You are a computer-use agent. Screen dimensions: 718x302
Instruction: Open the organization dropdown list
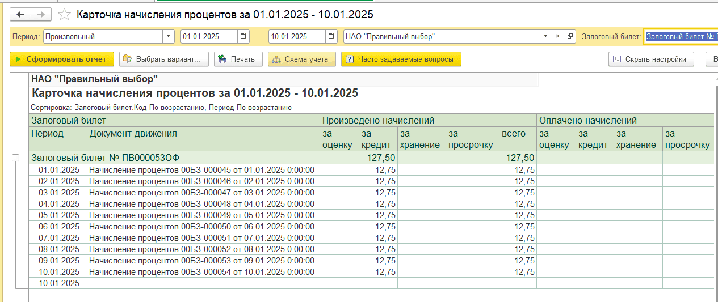pos(545,36)
